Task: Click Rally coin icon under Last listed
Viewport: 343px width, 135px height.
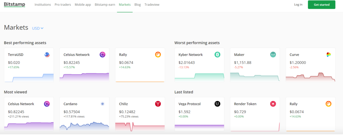Action: click(x=329, y=104)
